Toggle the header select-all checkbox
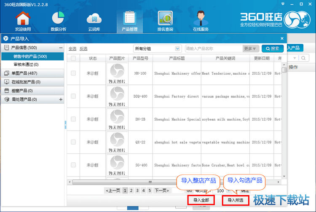Image resolution: width=316 pixels, height=212 pixels. click(73, 58)
